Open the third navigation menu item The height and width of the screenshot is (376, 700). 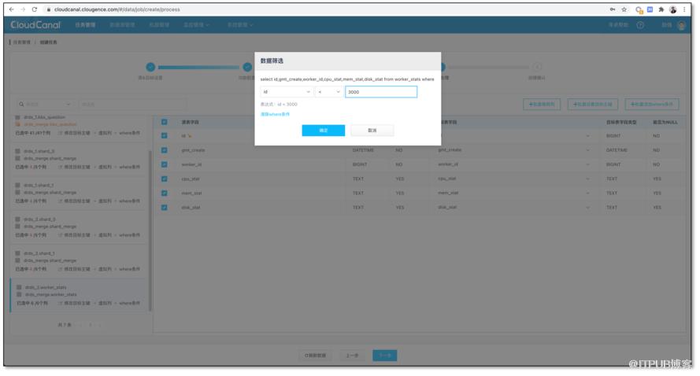click(159, 25)
